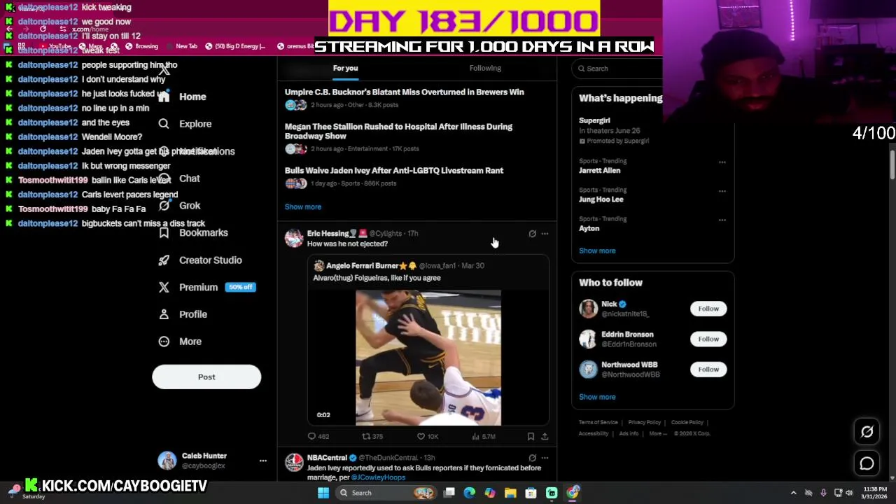Image resolution: width=896 pixels, height=504 pixels.
Task: Open the Bookmarks ribbon icon
Action: click(164, 233)
